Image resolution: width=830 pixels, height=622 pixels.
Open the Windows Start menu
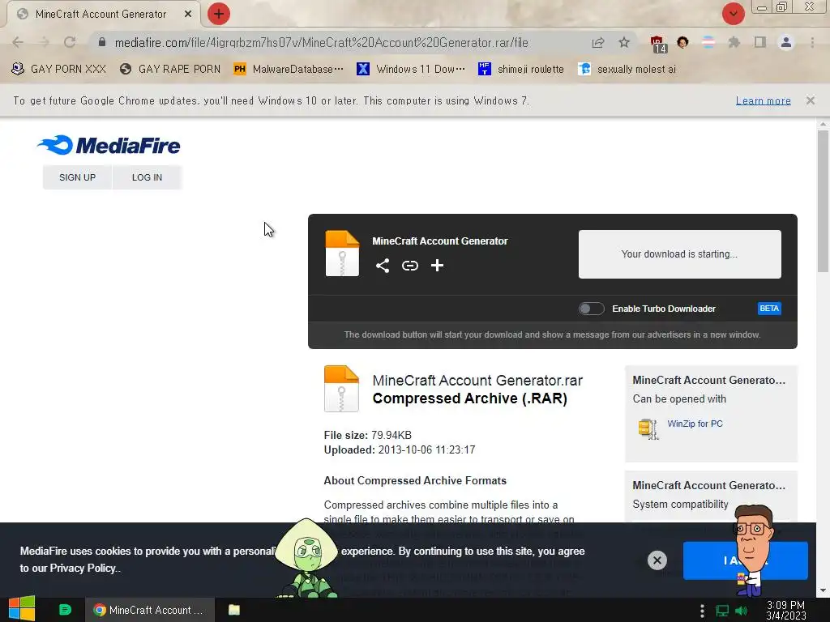point(22,609)
